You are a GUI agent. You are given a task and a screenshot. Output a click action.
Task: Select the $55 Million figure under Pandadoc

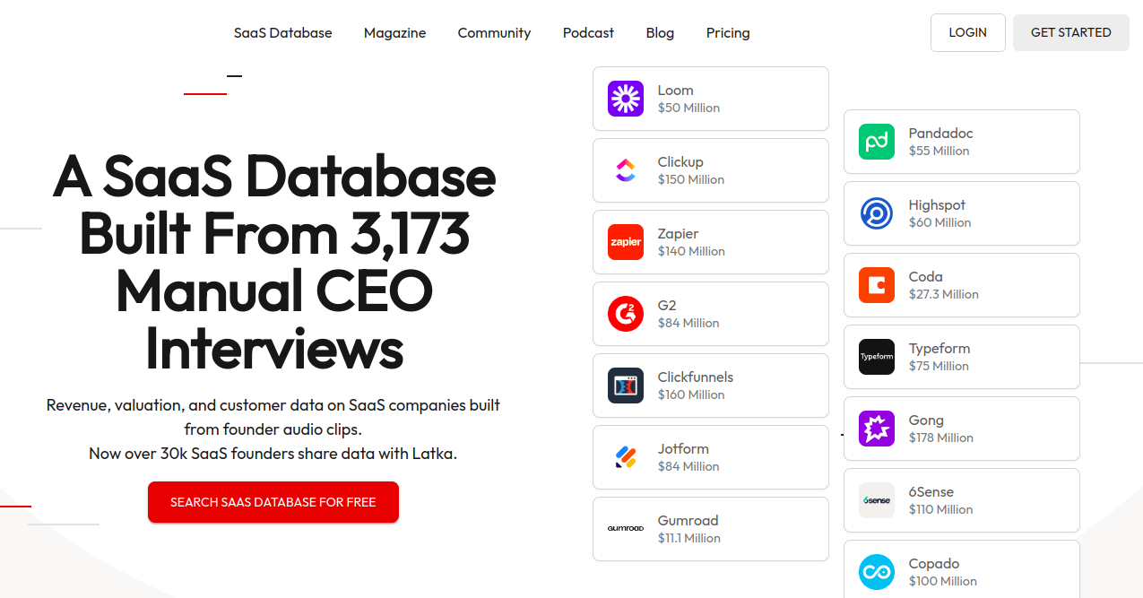940,151
